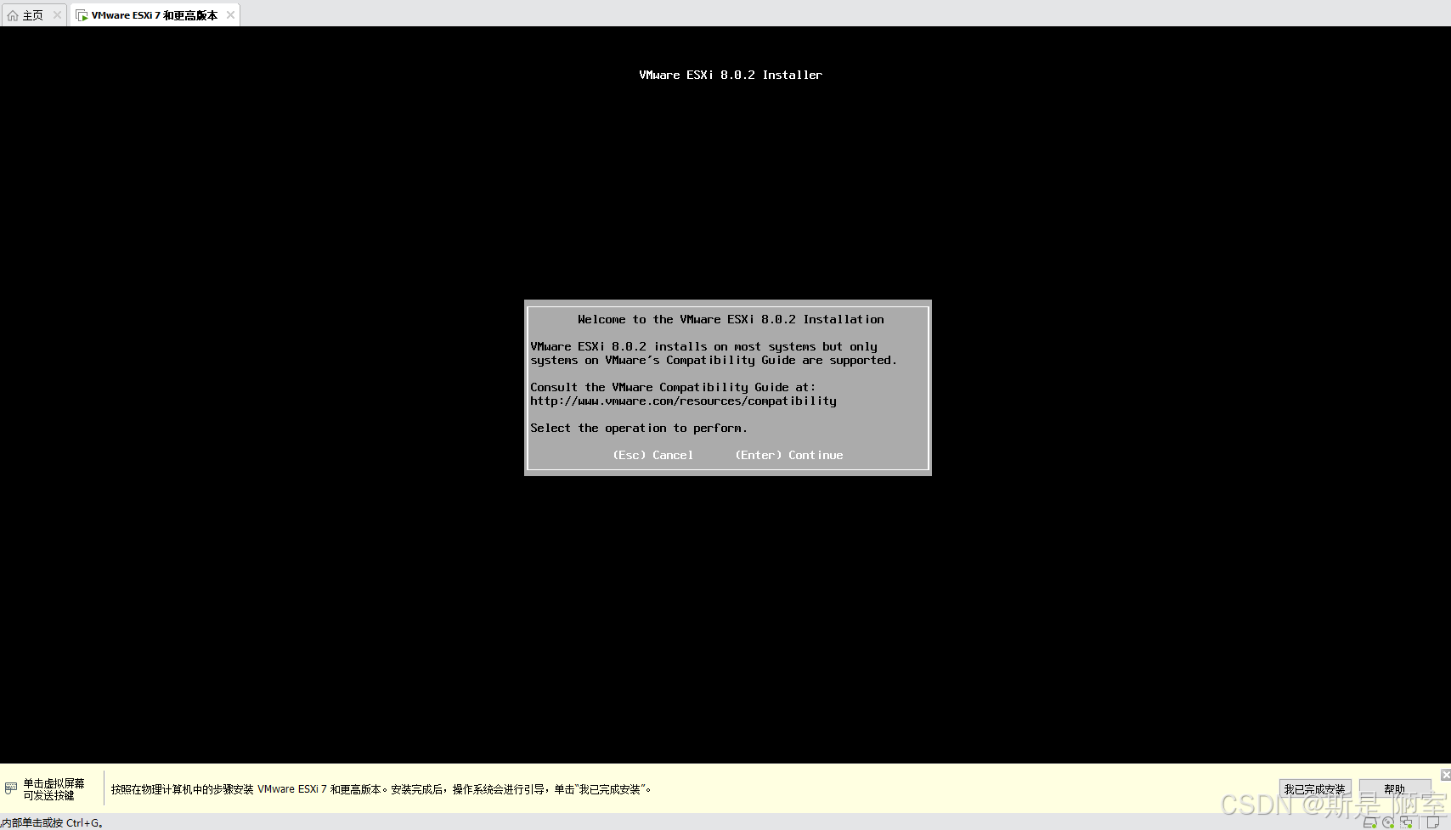Click the 按照在物理计算机中的步骤安装 instruction text
Image resolution: width=1451 pixels, height=830 pixels.
(x=381, y=789)
